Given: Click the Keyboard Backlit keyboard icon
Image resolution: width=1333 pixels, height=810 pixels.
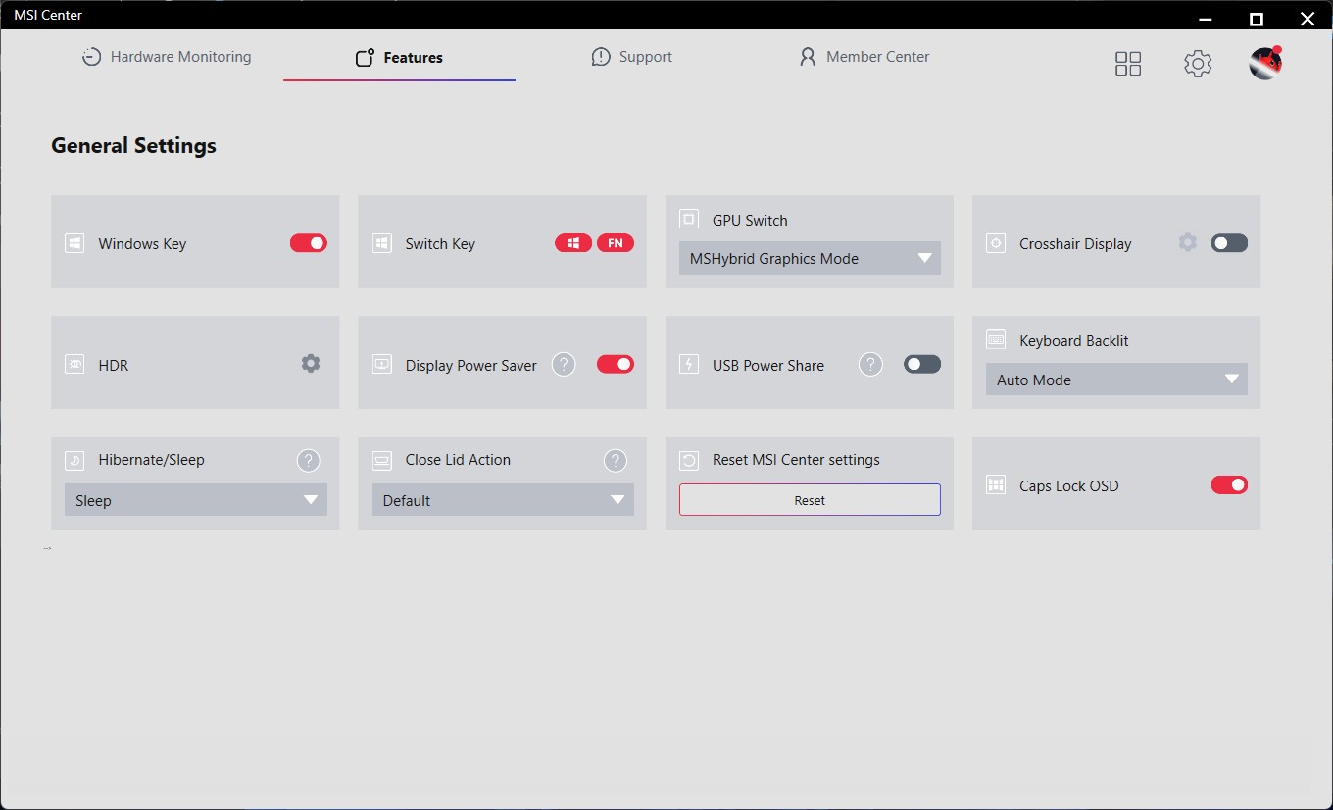Looking at the screenshot, I should pyautogui.click(x=996, y=340).
